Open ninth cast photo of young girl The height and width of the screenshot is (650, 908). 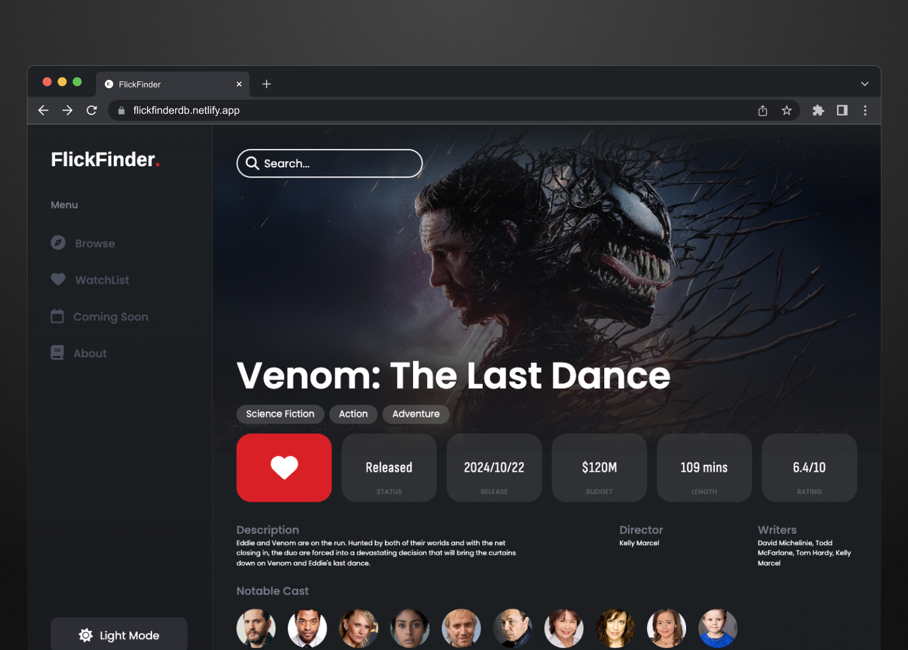pyautogui.click(x=666, y=628)
